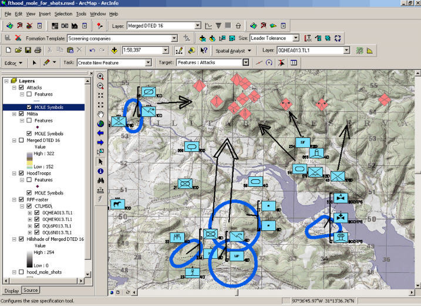
Task: Open the Insert menu
Action: [45, 14]
